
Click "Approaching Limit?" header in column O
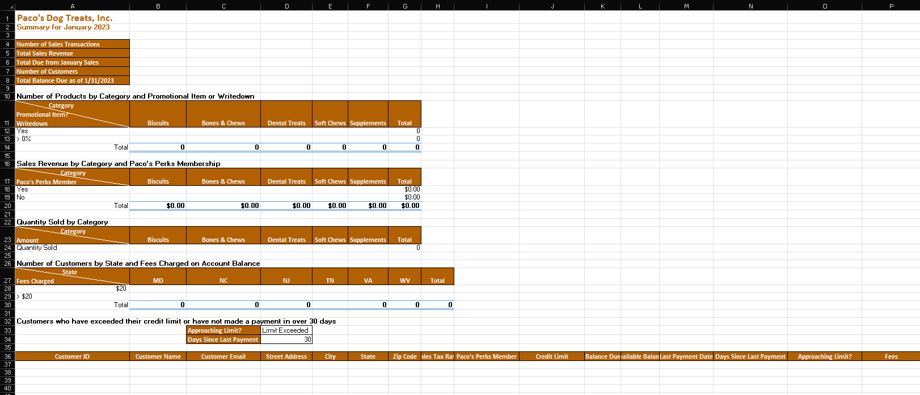(825, 356)
